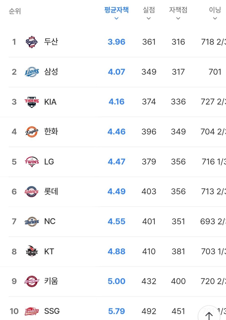The width and height of the screenshot is (226, 320).
Task: Open the Doosan Bears team logo
Action: tap(32, 42)
